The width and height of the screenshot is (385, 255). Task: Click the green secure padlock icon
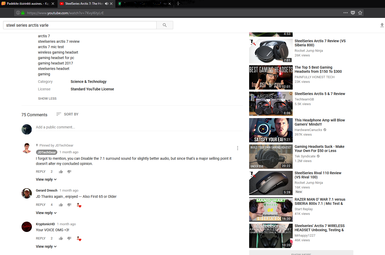coord(23,13)
